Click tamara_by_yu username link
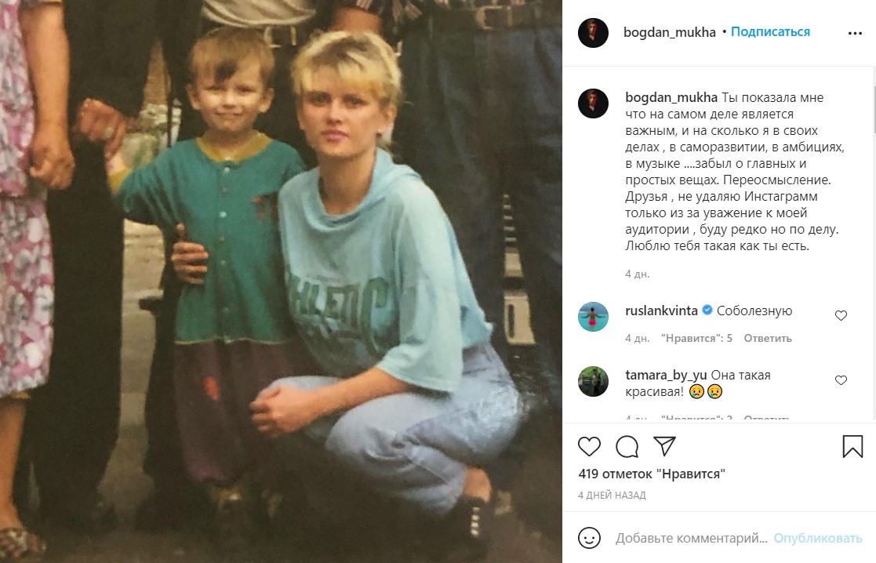 666,376
